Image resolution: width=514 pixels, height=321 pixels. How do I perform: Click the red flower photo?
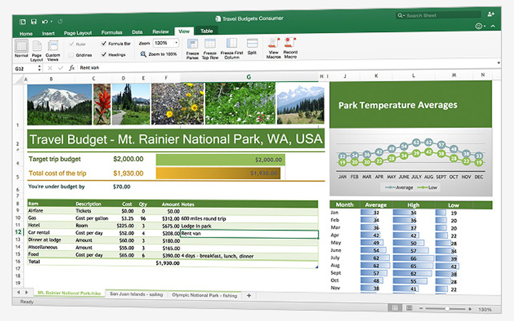[x=102, y=104]
